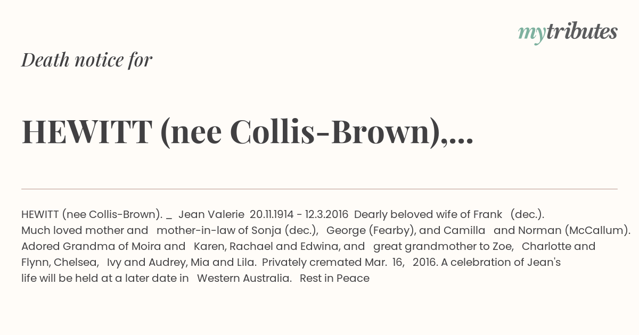639x335 pixels.
Task: Click the words "Western Australia"
Action: pyautogui.click(x=244, y=278)
